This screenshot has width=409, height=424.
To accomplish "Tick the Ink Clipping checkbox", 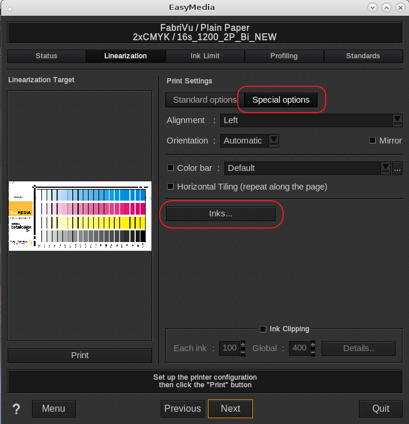I will pyautogui.click(x=263, y=329).
